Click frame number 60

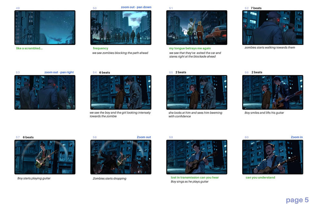click(247, 137)
